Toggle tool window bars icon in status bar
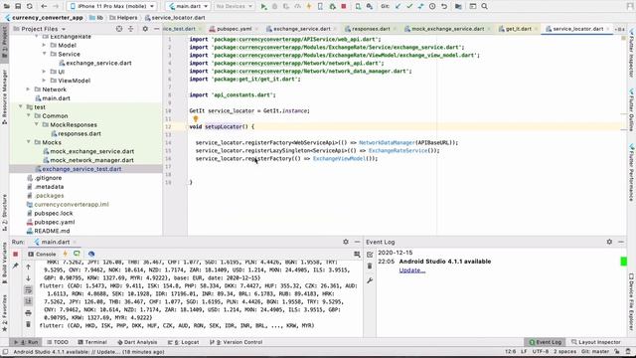Viewport: 636px width, 358px height. [x=5, y=351]
